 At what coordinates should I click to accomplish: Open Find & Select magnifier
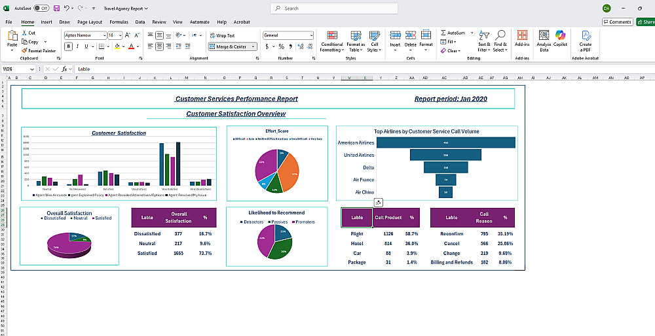tap(500, 42)
